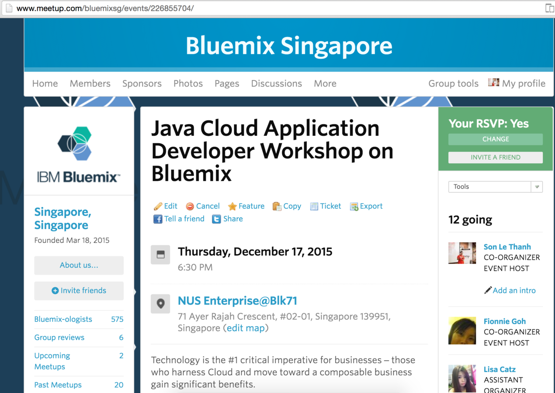Viewport: 555px width, 393px height.
Task: Click the red Cancel event icon
Action: 190,207
